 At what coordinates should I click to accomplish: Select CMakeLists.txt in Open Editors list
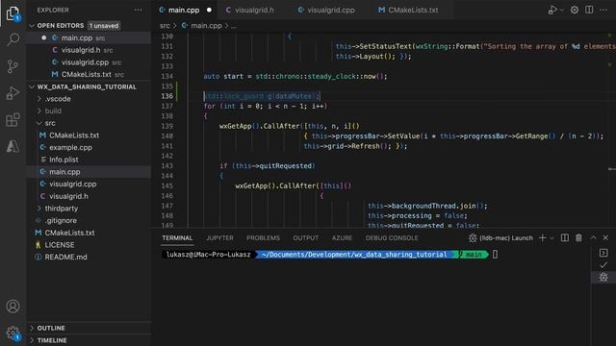[89, 74]
